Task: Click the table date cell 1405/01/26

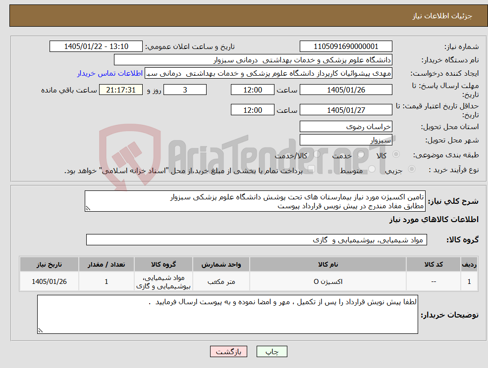Action: pos(49,281)
